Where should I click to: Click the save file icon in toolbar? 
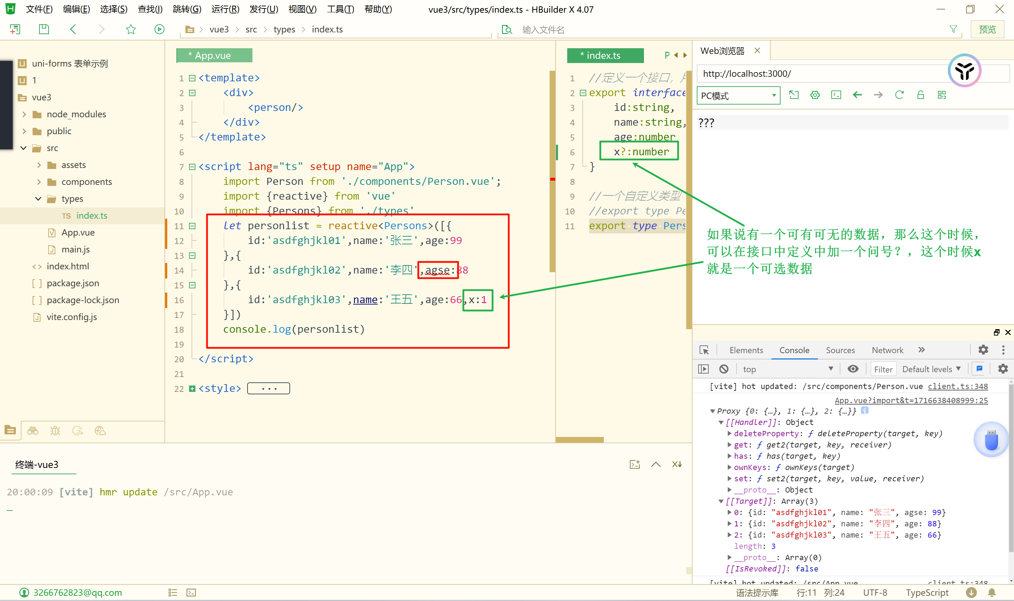click(x=44, y=29)
